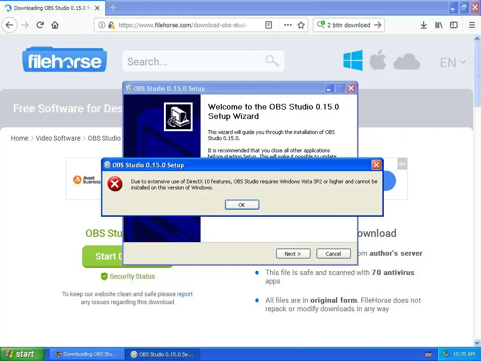Minimize the browser window
The width and height of the screenshot is (481, 361).
(453, 8)
